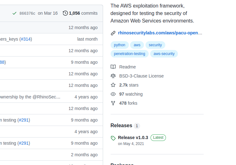Click the green commit status checkmark
Screen dimensions: 236x165
[14, 13]
